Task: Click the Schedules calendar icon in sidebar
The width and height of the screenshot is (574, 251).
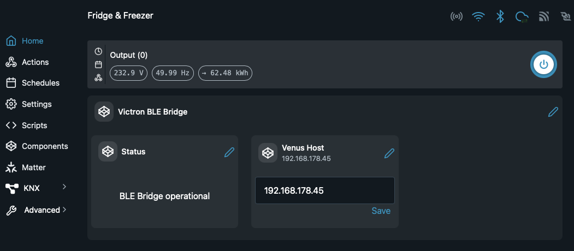Action: (11, 83)
